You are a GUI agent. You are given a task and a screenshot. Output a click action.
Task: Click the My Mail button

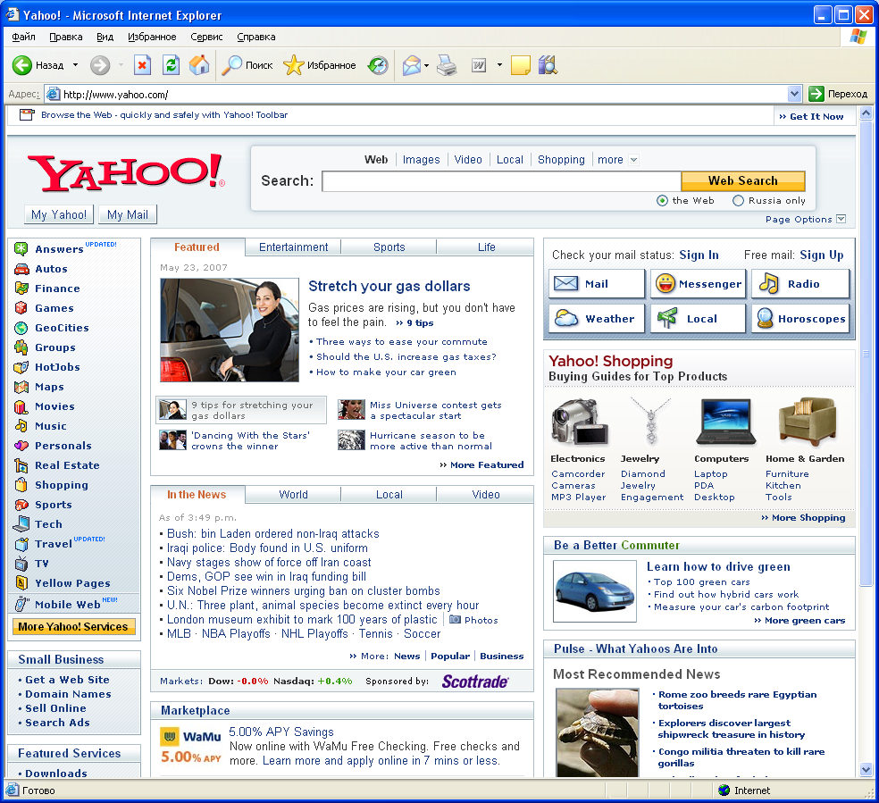pos(128,214)
